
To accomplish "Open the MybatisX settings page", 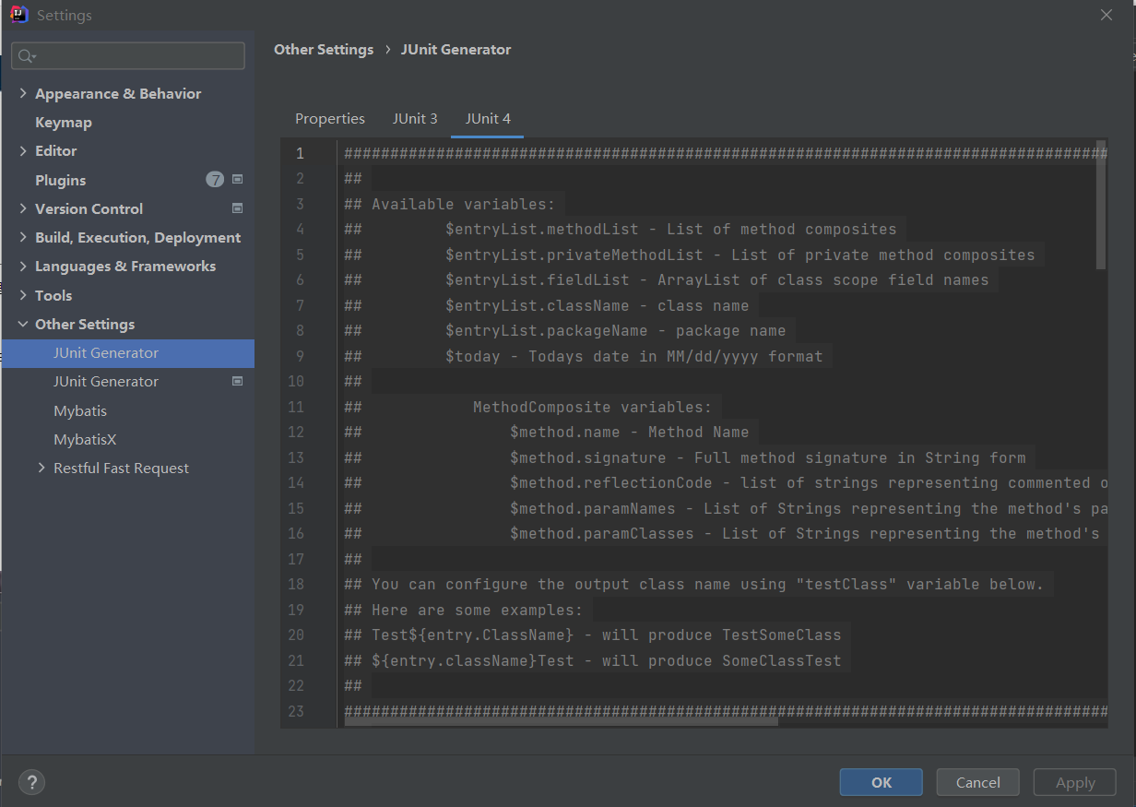I will click(x=85, y=439).
